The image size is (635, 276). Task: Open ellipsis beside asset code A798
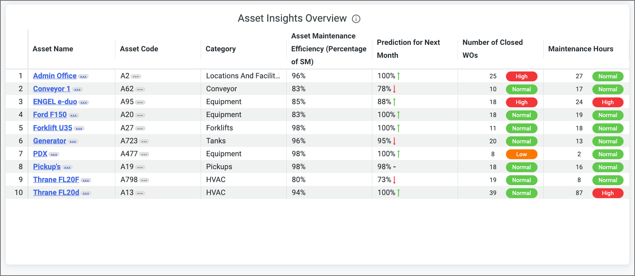[144, 180]
